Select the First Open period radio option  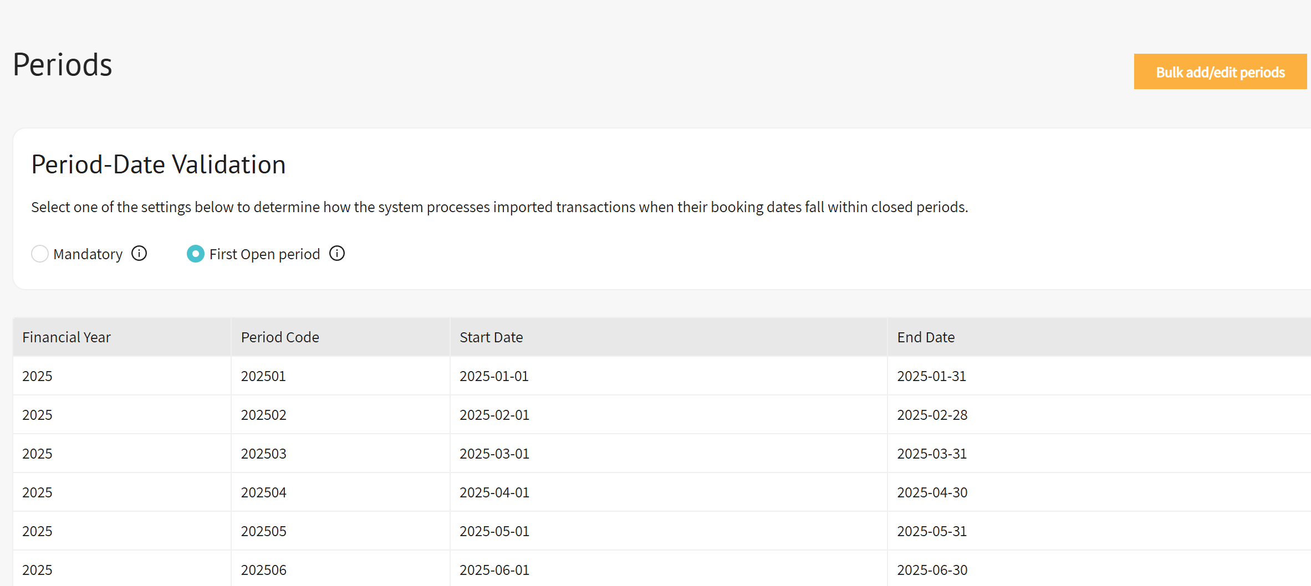(x=196, y=254)
